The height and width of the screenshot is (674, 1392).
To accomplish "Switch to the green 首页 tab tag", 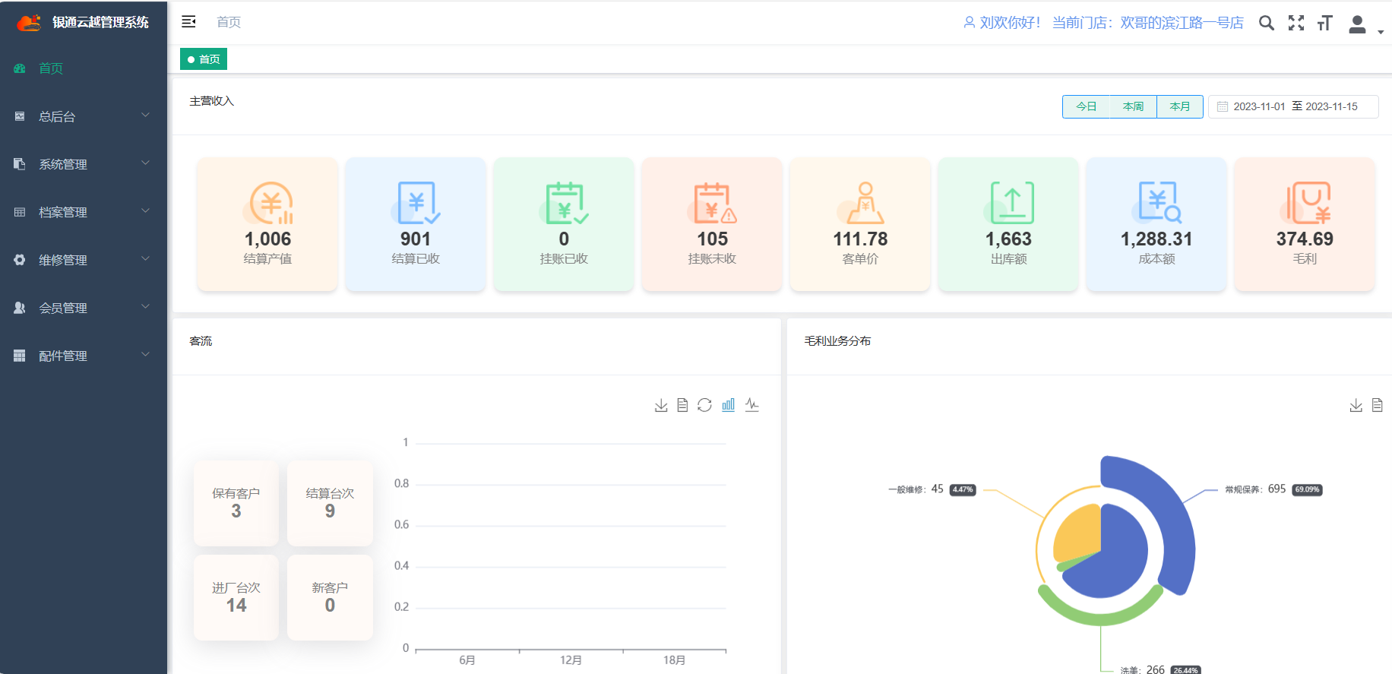I will tap(204, 59).
